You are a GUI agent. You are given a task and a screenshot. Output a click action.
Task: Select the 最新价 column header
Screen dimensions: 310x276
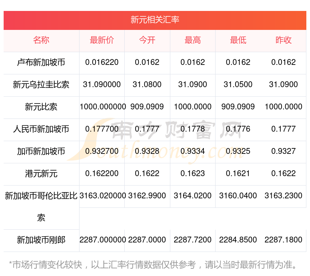[102, 40]
